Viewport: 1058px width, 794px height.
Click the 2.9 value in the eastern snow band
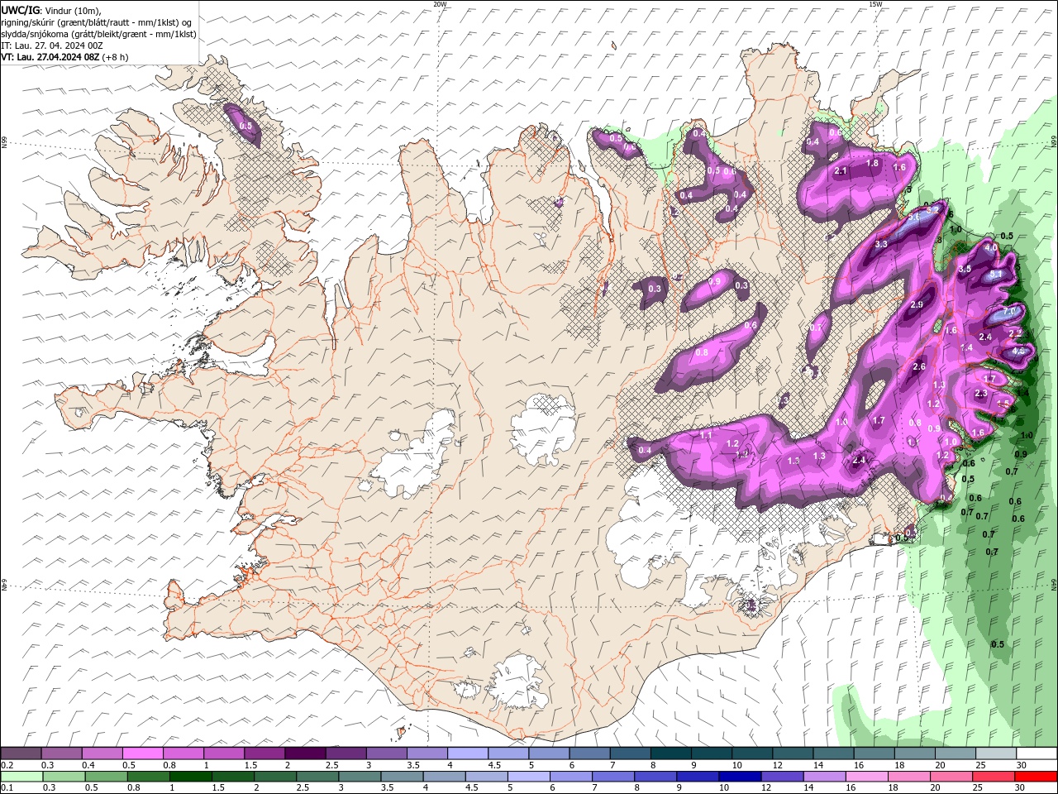917,305
